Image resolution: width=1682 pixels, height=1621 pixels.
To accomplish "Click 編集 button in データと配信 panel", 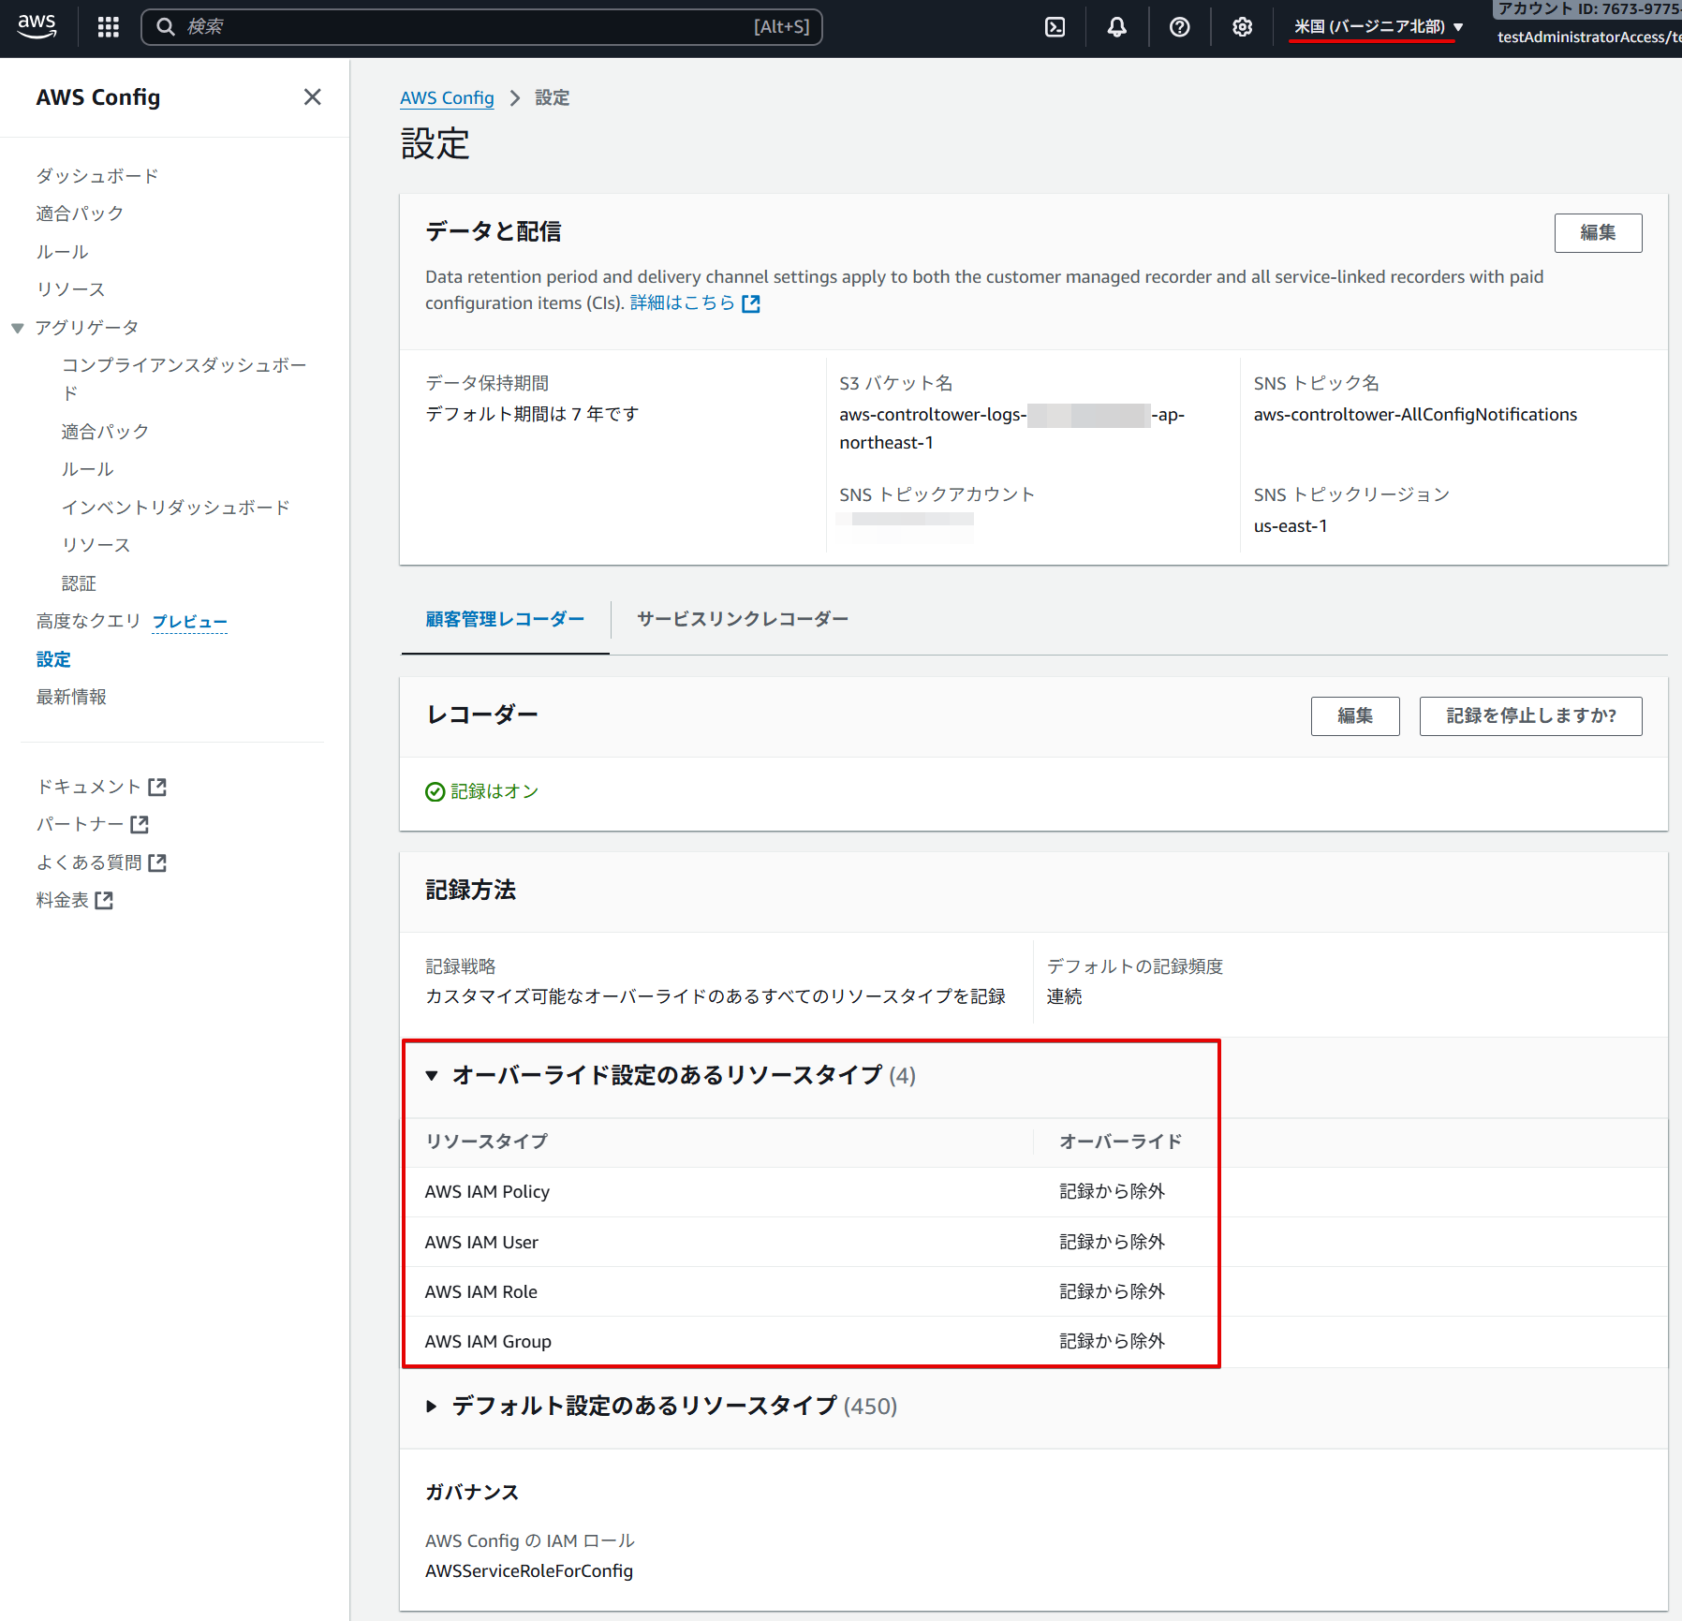I will 1598,233.
